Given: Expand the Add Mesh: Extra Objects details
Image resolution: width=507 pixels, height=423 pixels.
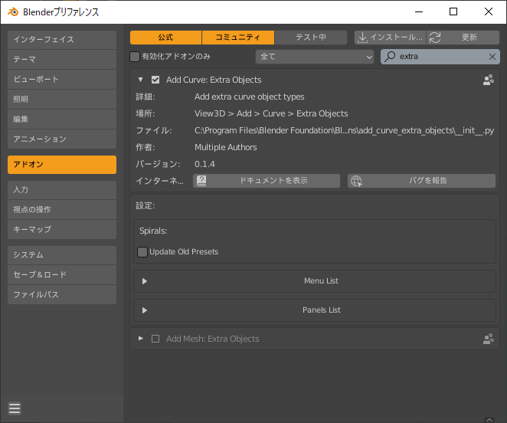Looking at the screenshot, I should pos(141,339).
